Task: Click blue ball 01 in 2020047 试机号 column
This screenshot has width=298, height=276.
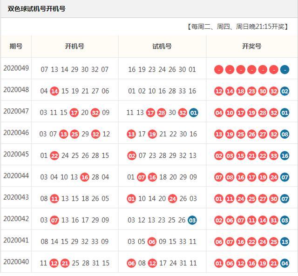Action: point(194,113)
